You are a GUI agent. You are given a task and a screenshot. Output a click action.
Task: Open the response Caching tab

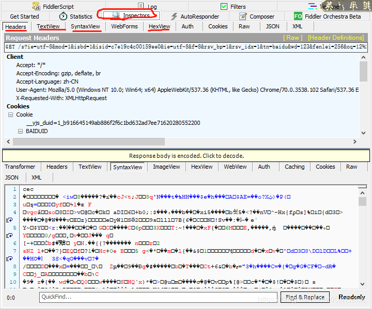pos(295,167)
